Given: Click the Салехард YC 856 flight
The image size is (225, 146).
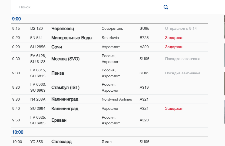Looking at the screenshot, I should click(x=61, y=142).
